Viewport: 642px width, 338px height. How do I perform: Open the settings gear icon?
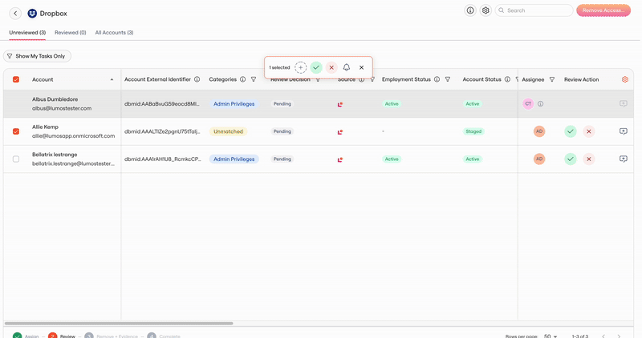tap(486, 10)
